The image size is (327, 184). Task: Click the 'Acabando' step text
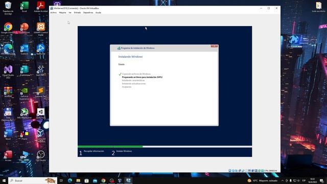127,87
